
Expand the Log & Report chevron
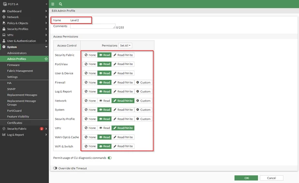coord(46,134)
